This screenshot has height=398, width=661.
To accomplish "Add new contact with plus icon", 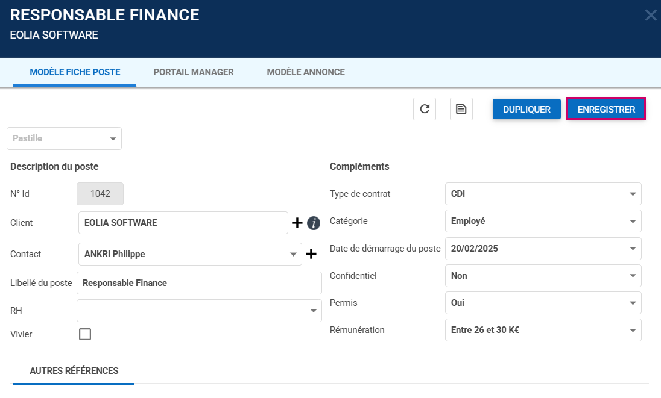I will point(311,254).
